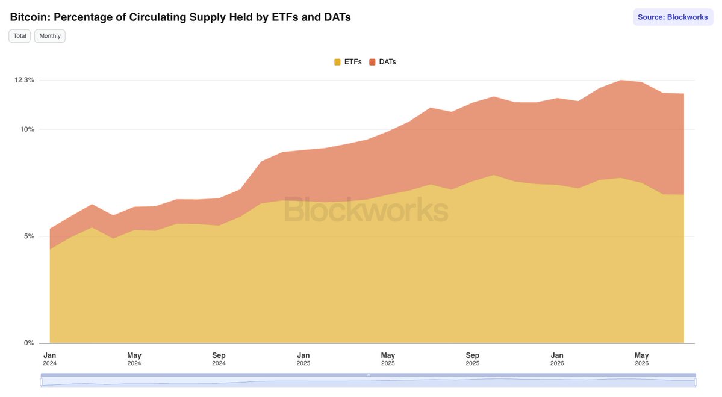Viewport: 722px width, 397px height.
Task: Grab the left range slider handle
Action: [x=42, y=382]
